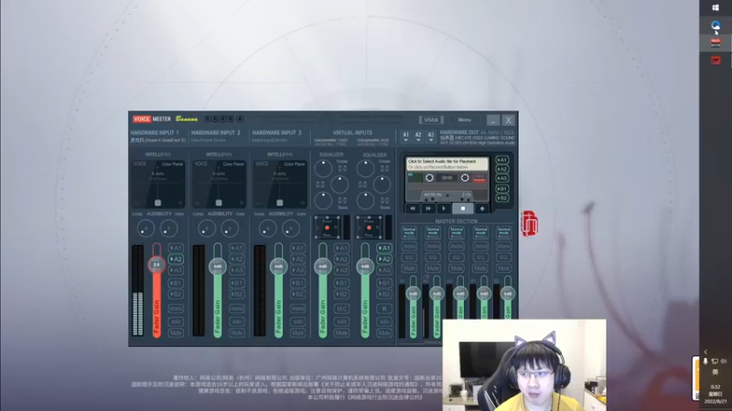Open the Menu button in Voicemeeter
The height and width of the screenshot is (411, 732).
pyautogui.click(x=464, y=120)
